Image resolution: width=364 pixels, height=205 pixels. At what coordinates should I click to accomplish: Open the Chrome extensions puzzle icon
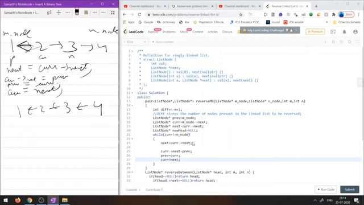coord(334,14)
